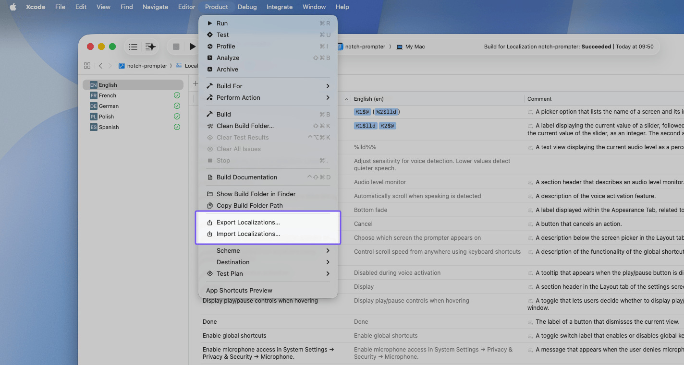Viewport: 684px width, 365px height.
Task: Click the green checkmark next to French
Action: click(177, 95)
